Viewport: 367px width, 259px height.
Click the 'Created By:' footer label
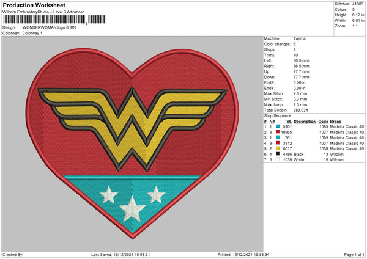[13, 254]
